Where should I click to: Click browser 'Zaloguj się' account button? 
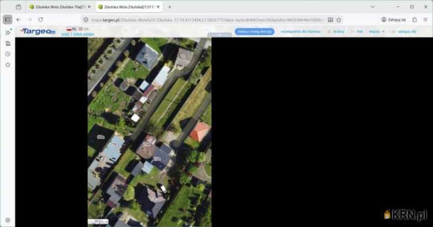click(x=394, y=20)
